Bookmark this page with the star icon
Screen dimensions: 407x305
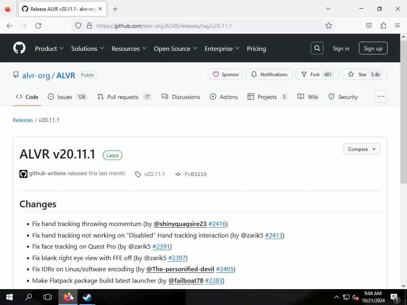click(329, 25)
